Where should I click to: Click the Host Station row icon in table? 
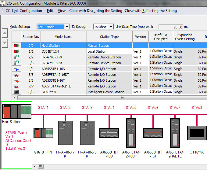[16, 46]
